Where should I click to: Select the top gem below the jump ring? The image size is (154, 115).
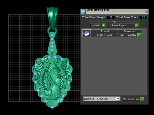click(52, 35)
